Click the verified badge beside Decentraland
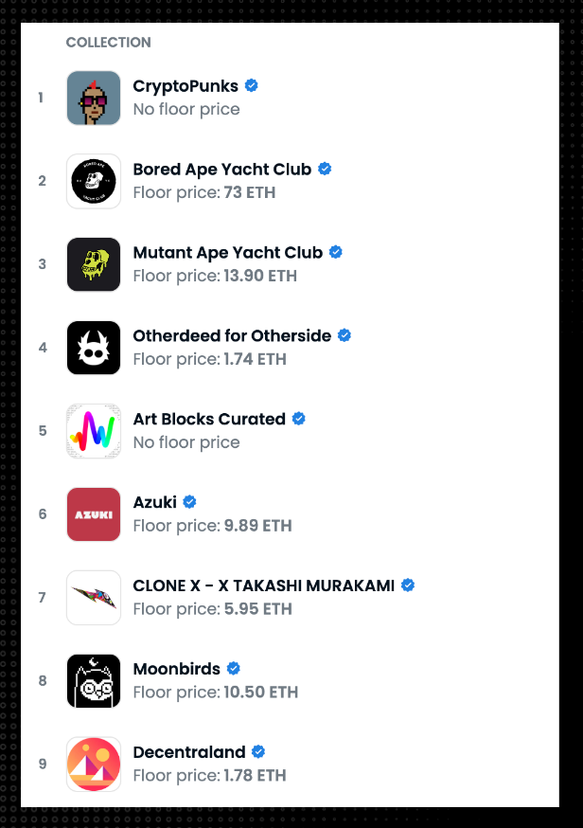This screenshot has width=583, height=828. click(x=258, y=751)
